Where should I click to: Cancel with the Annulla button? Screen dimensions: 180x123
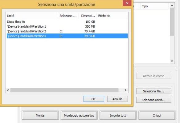117,99
